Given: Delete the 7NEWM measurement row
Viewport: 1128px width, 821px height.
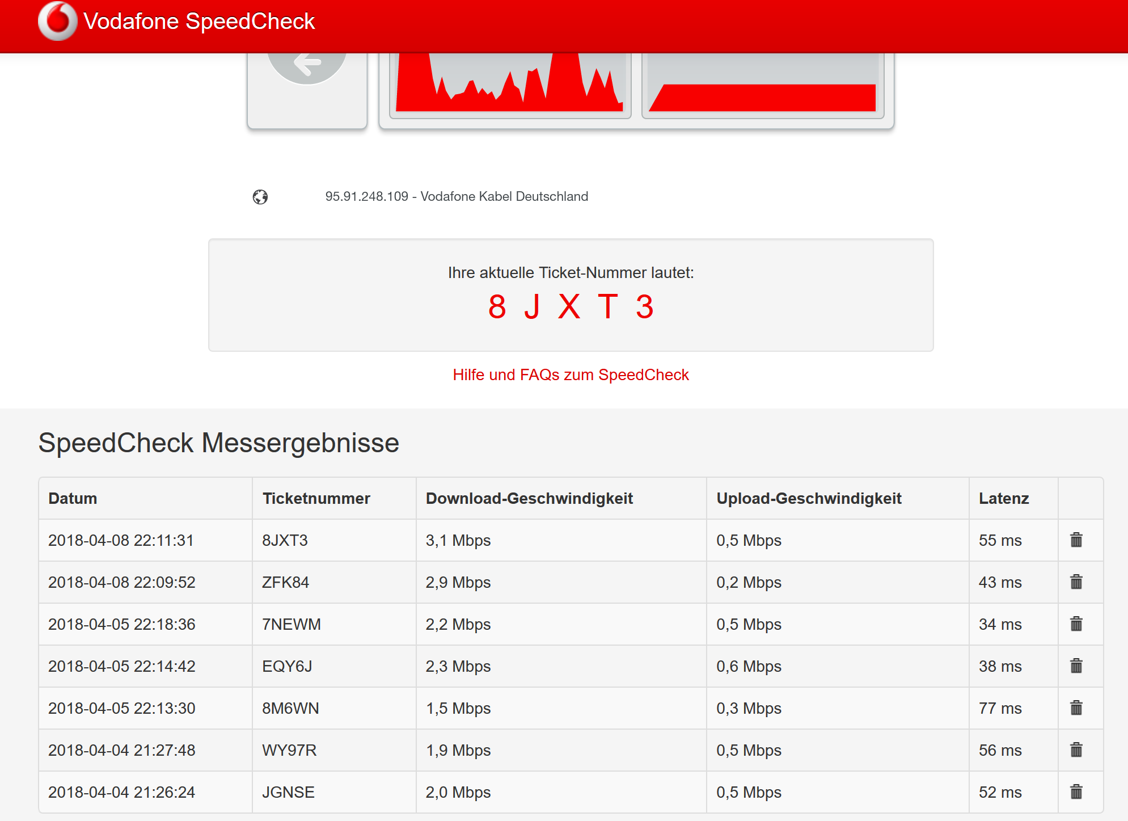Looking at the screenshot, I should pos(1076,624).
